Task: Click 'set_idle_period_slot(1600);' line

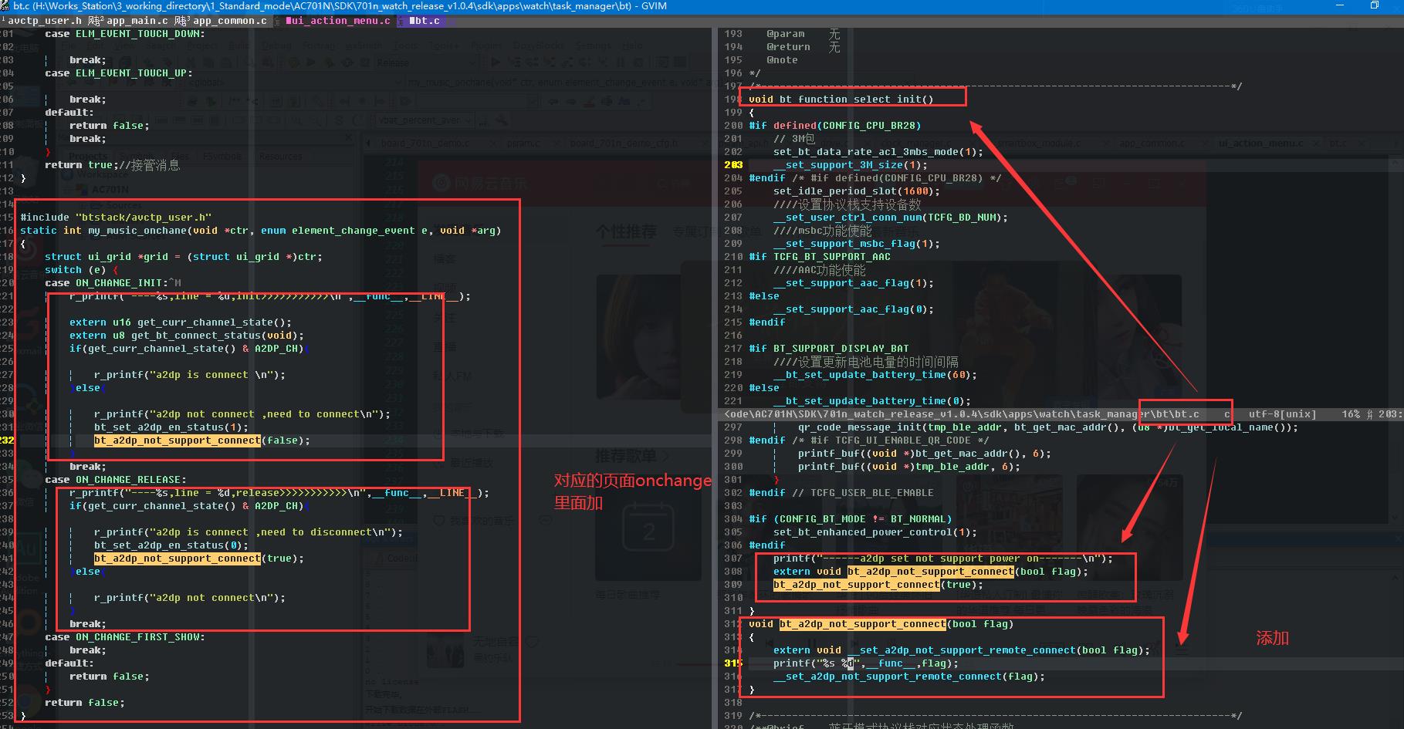Action: coord(857,191)
